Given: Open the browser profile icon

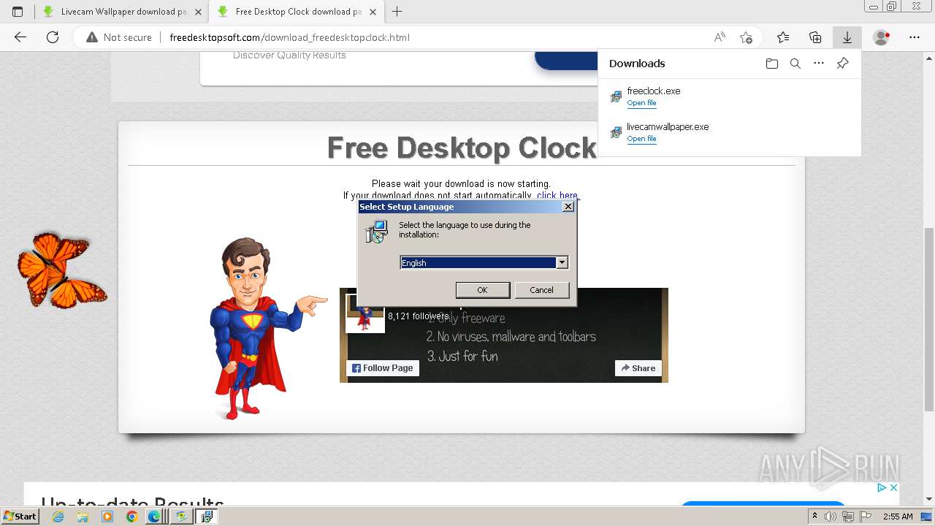Looking at the screenshot, I should point(882,37).
